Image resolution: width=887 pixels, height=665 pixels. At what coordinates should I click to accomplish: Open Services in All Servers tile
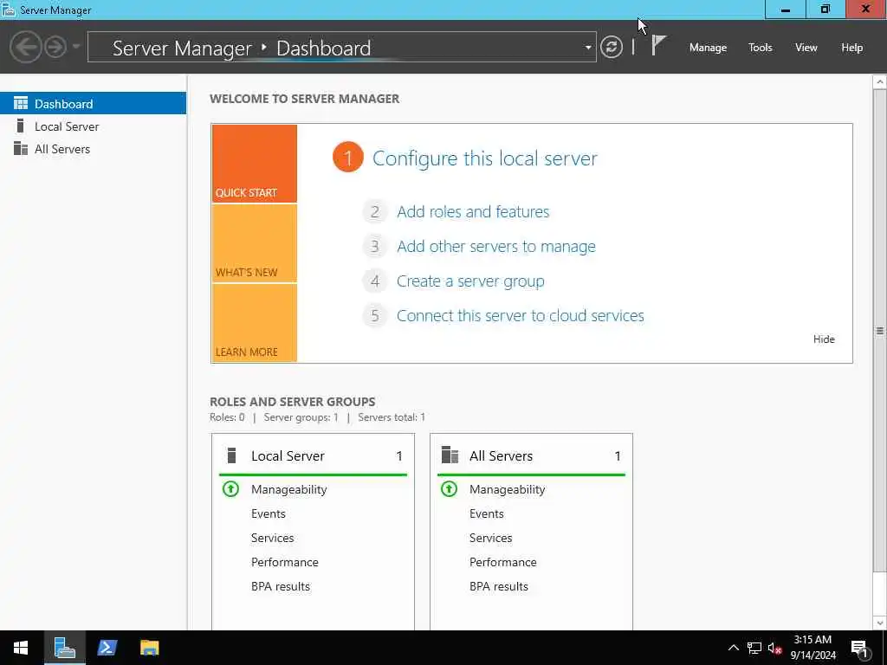pyautogui.click(x=490, y=538)
